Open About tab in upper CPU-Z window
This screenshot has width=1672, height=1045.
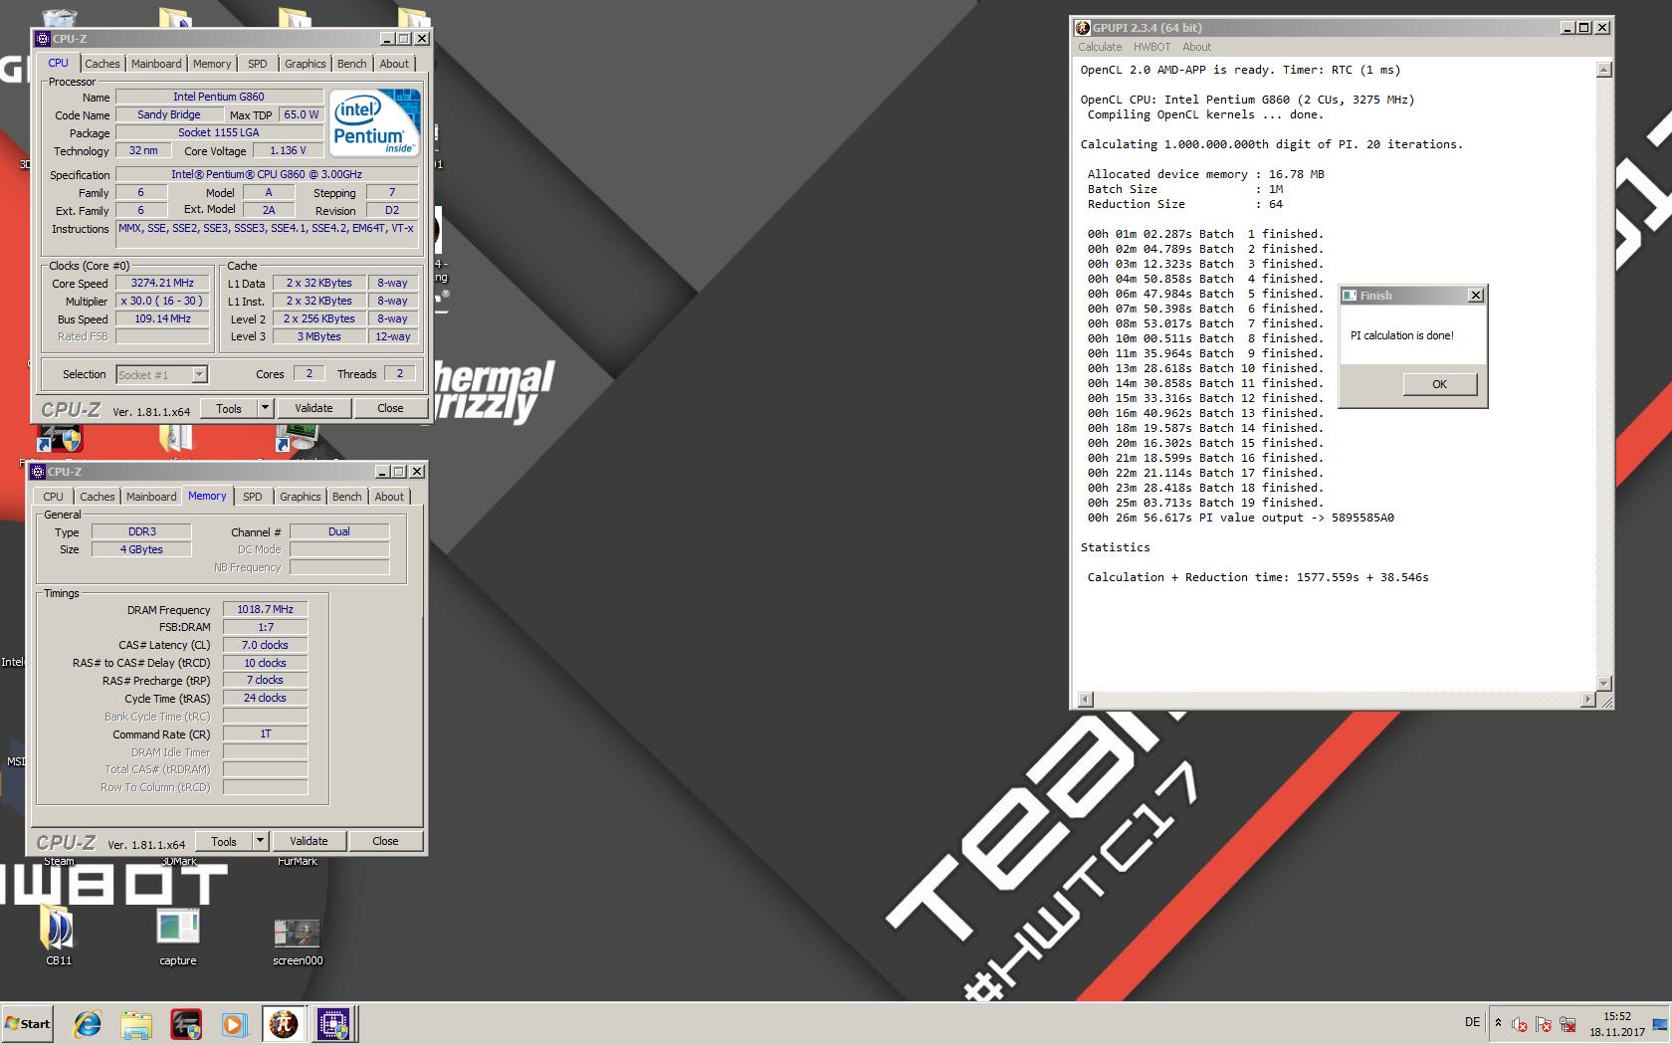click(394, 64)
